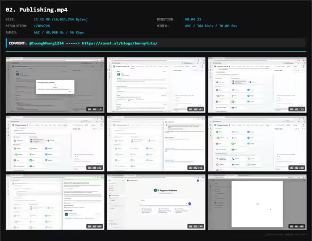Screen dimensions: 312x241
Task: Select the duration value 00:04:23
Action: 193,19
